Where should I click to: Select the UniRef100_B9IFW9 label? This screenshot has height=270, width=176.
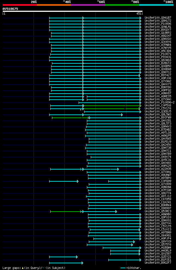pos(158,118)
